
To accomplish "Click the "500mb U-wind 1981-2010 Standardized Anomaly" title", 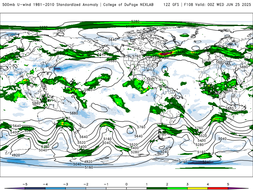I will pyautogui.click(x=50, y=5).
